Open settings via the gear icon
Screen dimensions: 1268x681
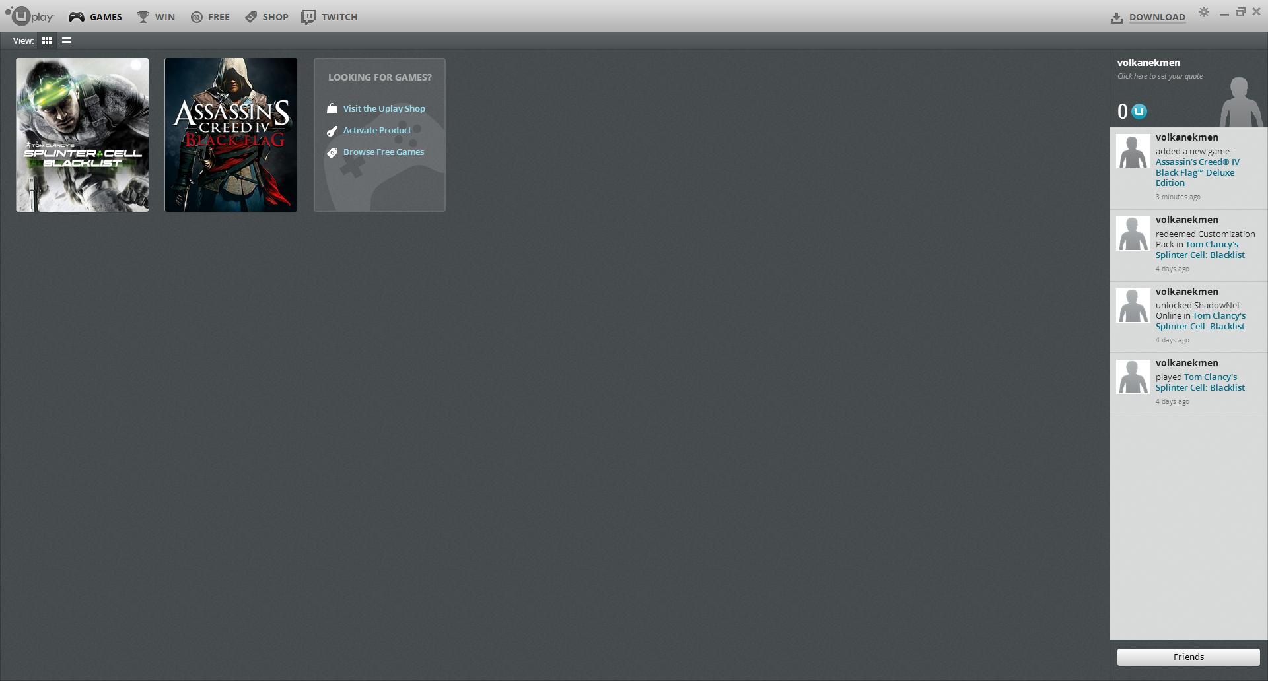pos(1204,13)
